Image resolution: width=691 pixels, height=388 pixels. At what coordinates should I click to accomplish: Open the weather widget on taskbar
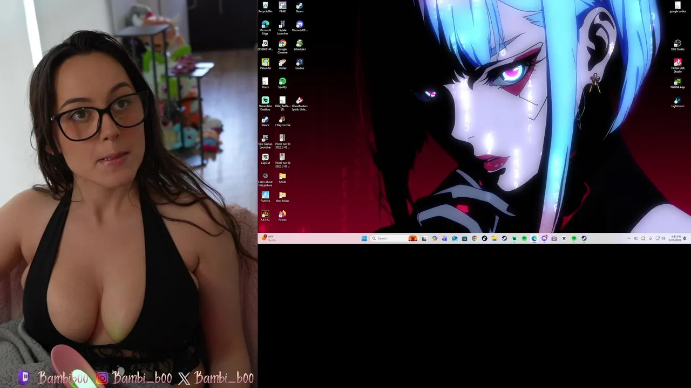269,238
